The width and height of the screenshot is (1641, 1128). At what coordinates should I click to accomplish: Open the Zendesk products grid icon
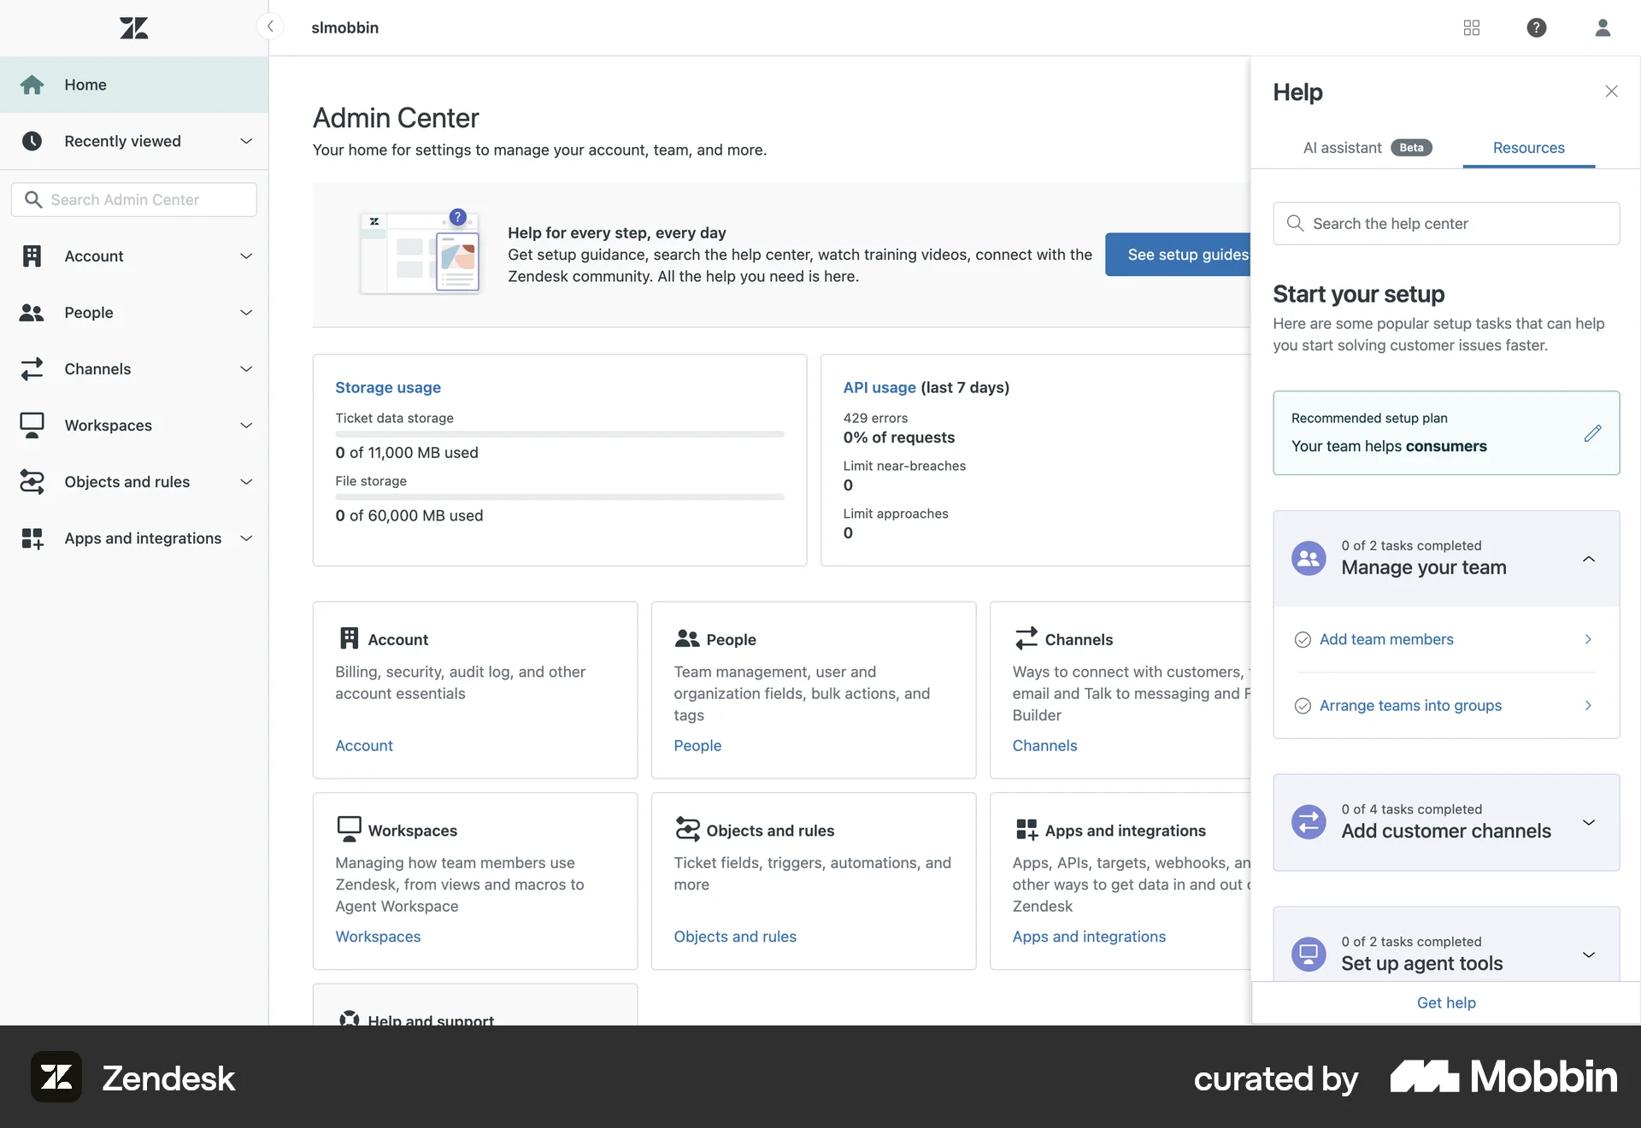(x=1471, y=27)
